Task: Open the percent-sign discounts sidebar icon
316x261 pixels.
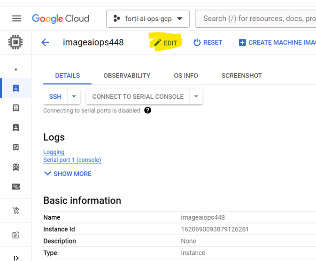Action: (16, 187)
